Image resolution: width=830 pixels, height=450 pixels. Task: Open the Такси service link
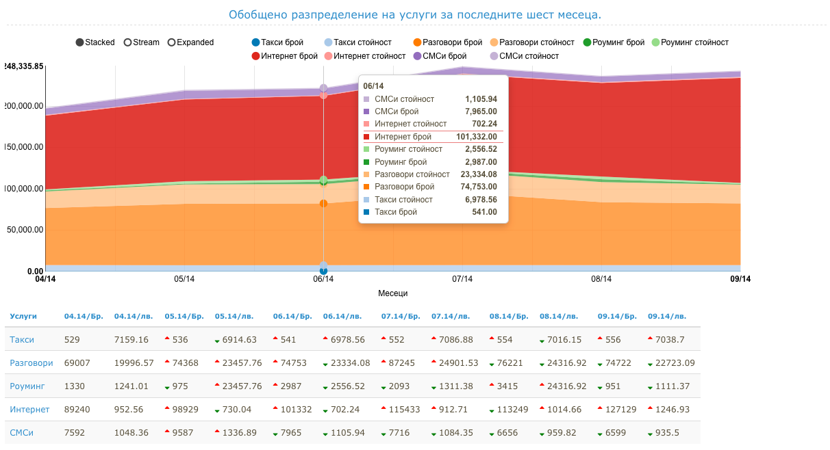[x=22, y=340]
